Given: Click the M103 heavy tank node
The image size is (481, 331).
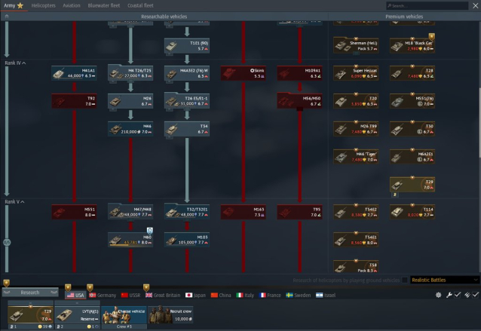Looking at the screenshot, I should click(x=186, y=241).
